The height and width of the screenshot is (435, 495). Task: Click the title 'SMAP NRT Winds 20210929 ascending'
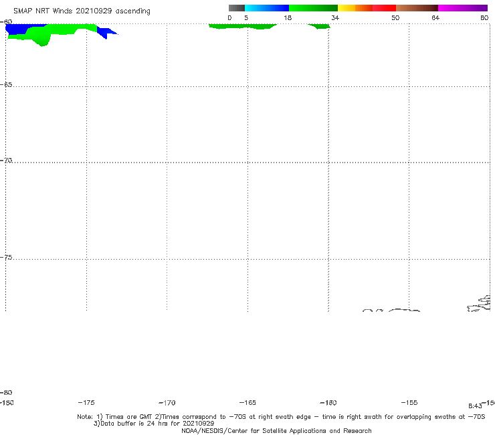pyautogui.click(x=82, y=11)
